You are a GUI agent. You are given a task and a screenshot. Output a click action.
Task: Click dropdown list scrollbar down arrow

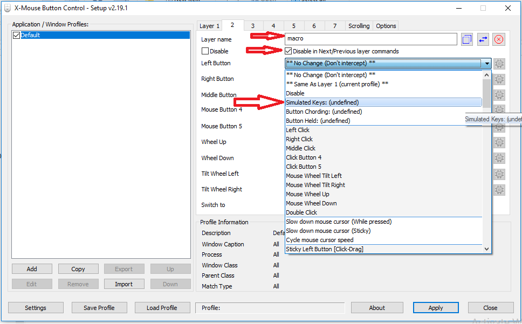tap(486, 249)
